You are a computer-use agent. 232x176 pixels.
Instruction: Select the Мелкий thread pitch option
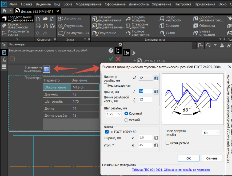(x=126, y=120)
